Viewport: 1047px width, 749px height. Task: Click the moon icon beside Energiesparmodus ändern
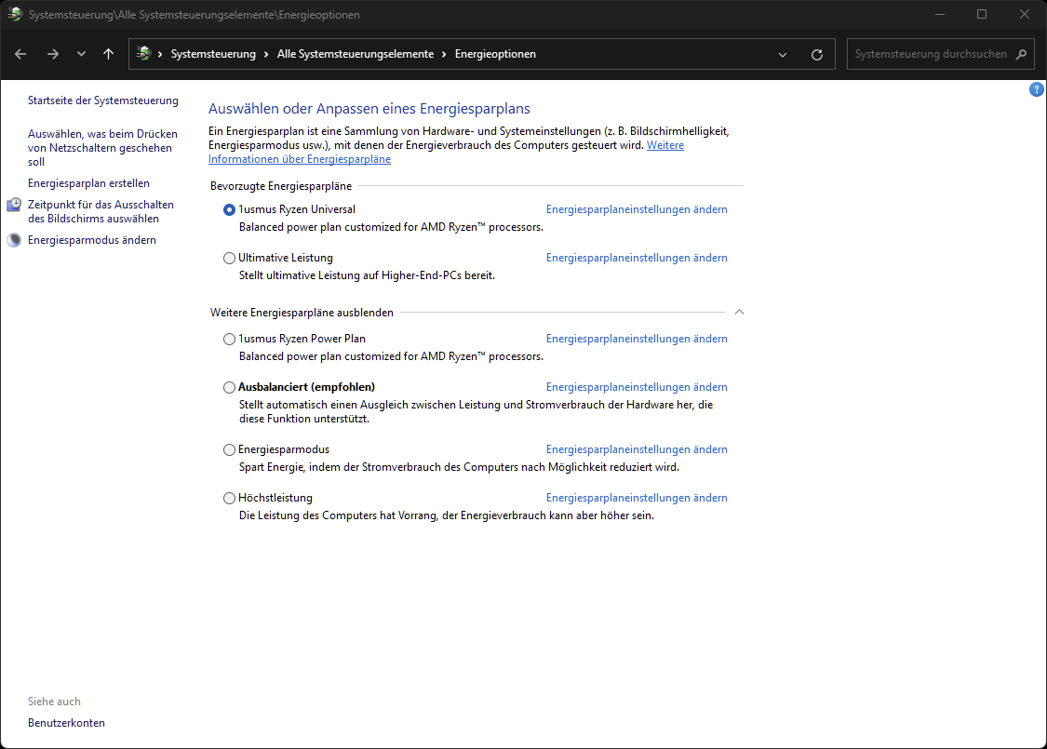(14, 240)
